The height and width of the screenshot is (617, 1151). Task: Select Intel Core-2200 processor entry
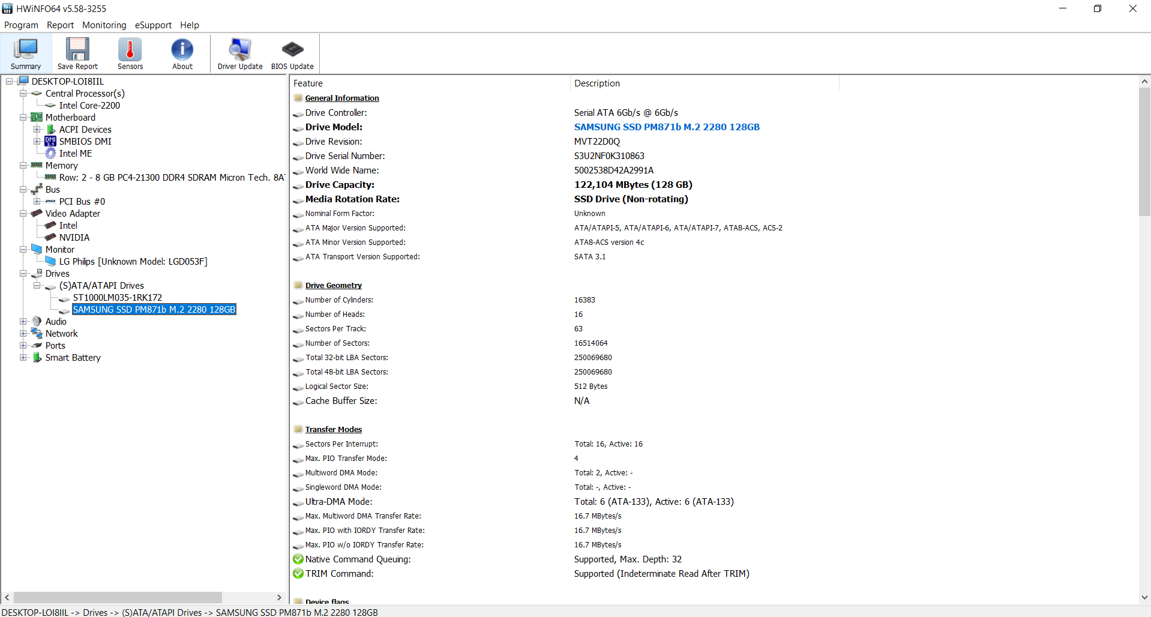point(89,105)
